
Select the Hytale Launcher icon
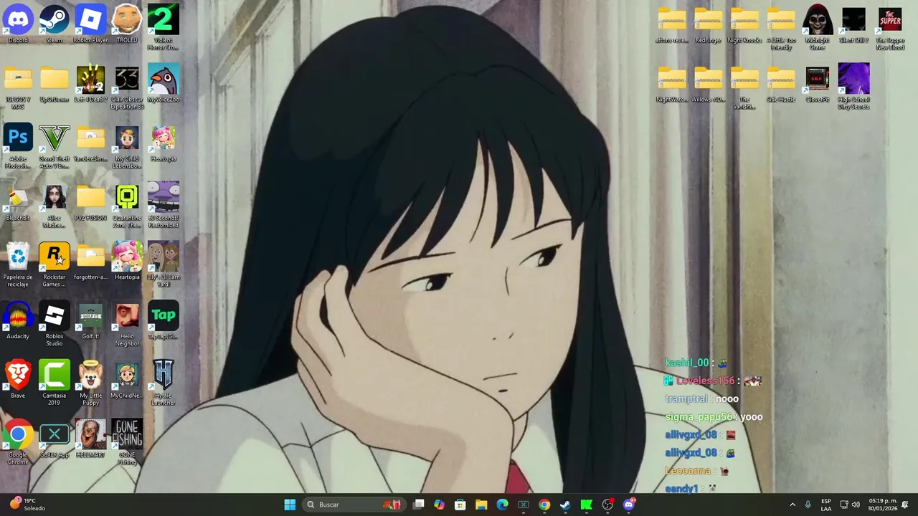(163, 383)
